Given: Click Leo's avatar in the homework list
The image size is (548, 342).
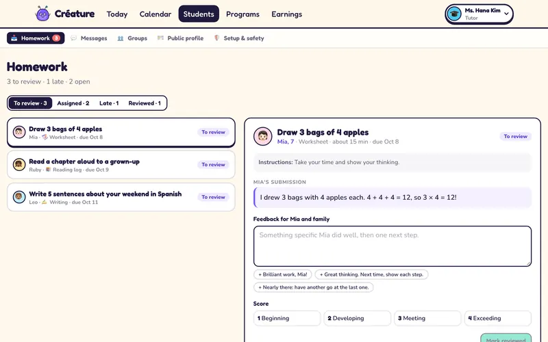Looking at the screenshot, I should click(x=19, y=197).
